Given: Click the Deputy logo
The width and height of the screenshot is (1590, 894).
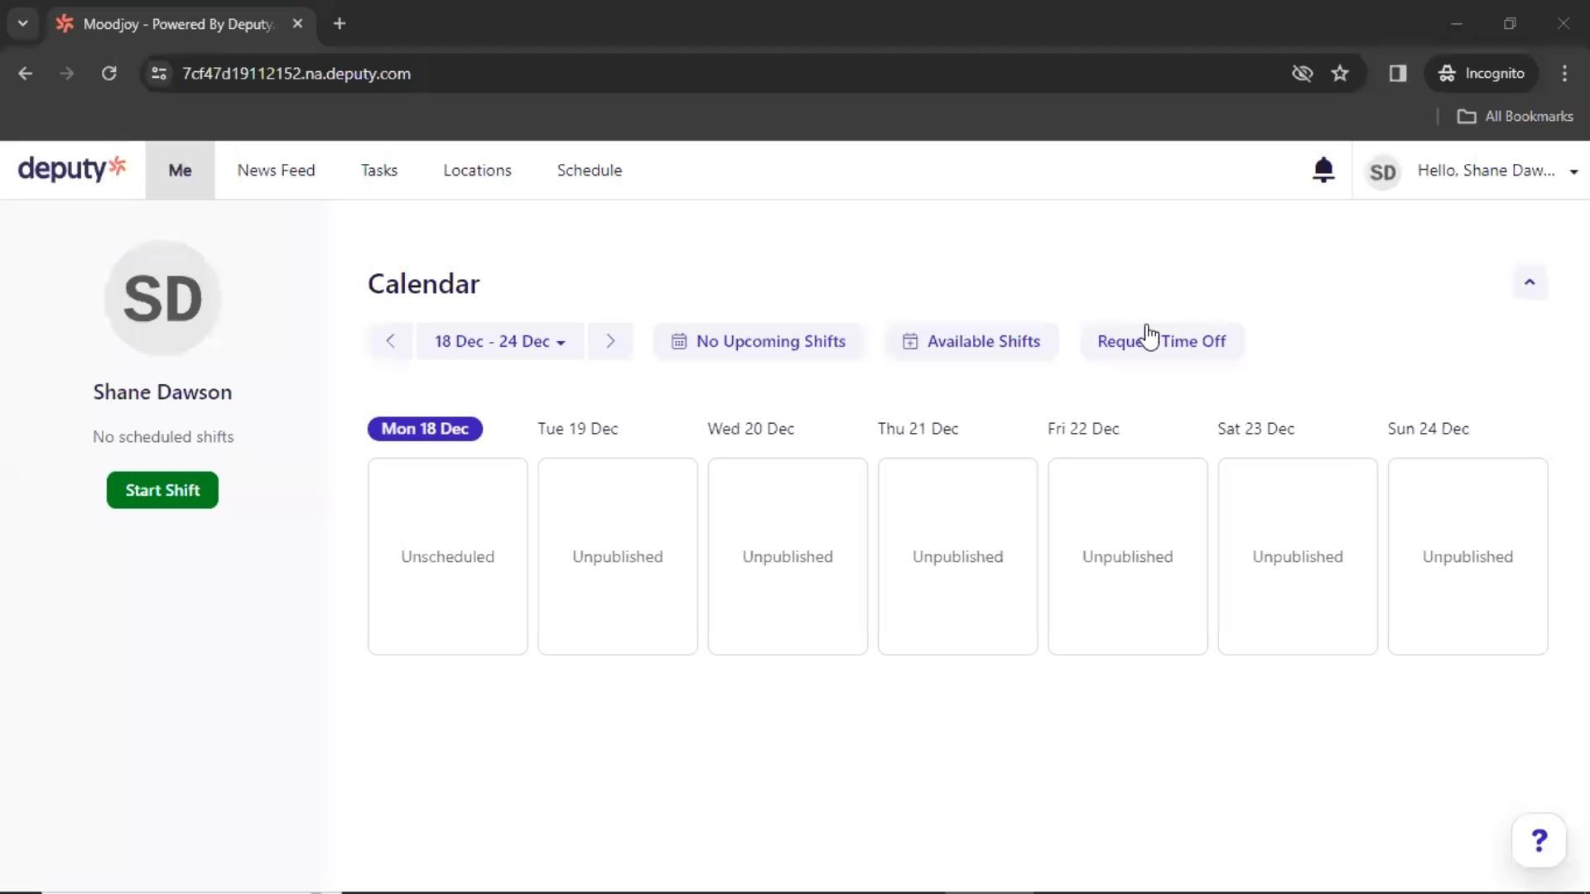Looking at the screenshot, I should tap(72, 169).
